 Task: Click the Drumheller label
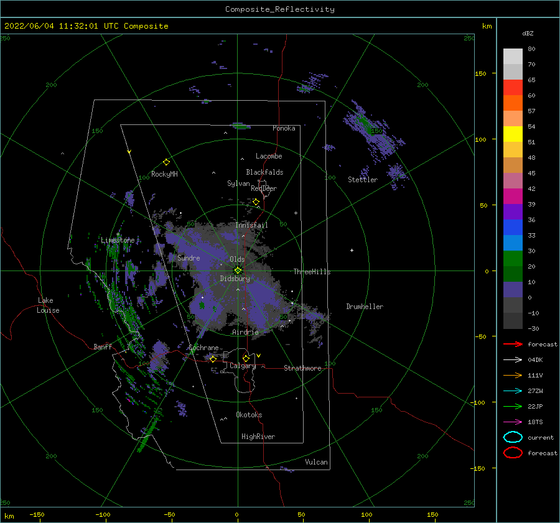click(365, 307)
